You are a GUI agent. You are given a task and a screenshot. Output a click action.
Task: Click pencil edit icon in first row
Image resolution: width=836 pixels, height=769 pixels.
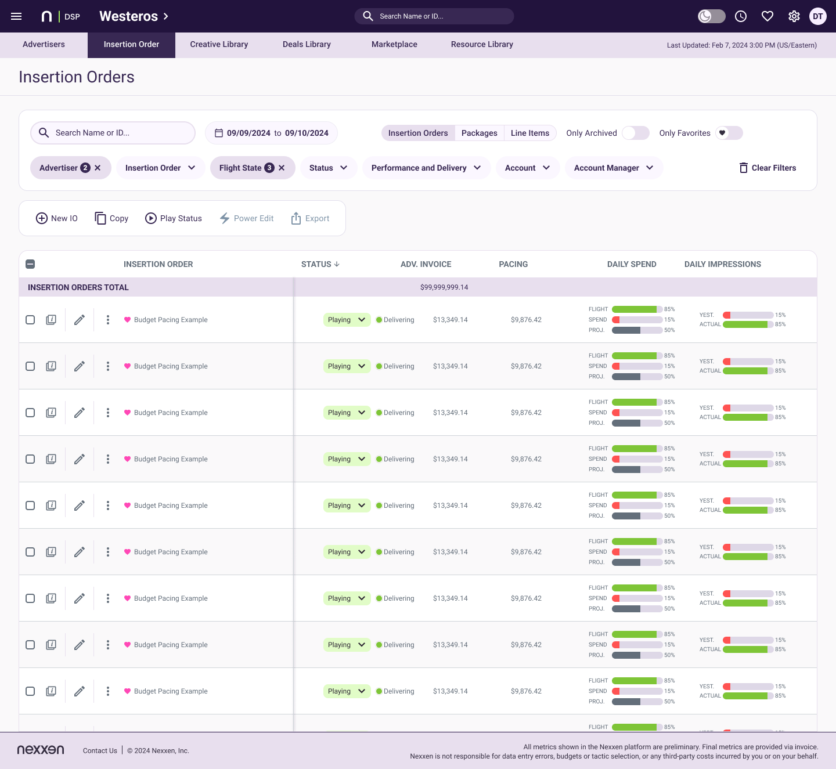pos(80,320)
